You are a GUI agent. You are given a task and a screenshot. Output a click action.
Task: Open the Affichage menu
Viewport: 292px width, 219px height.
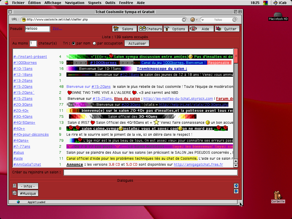[53, 3]
